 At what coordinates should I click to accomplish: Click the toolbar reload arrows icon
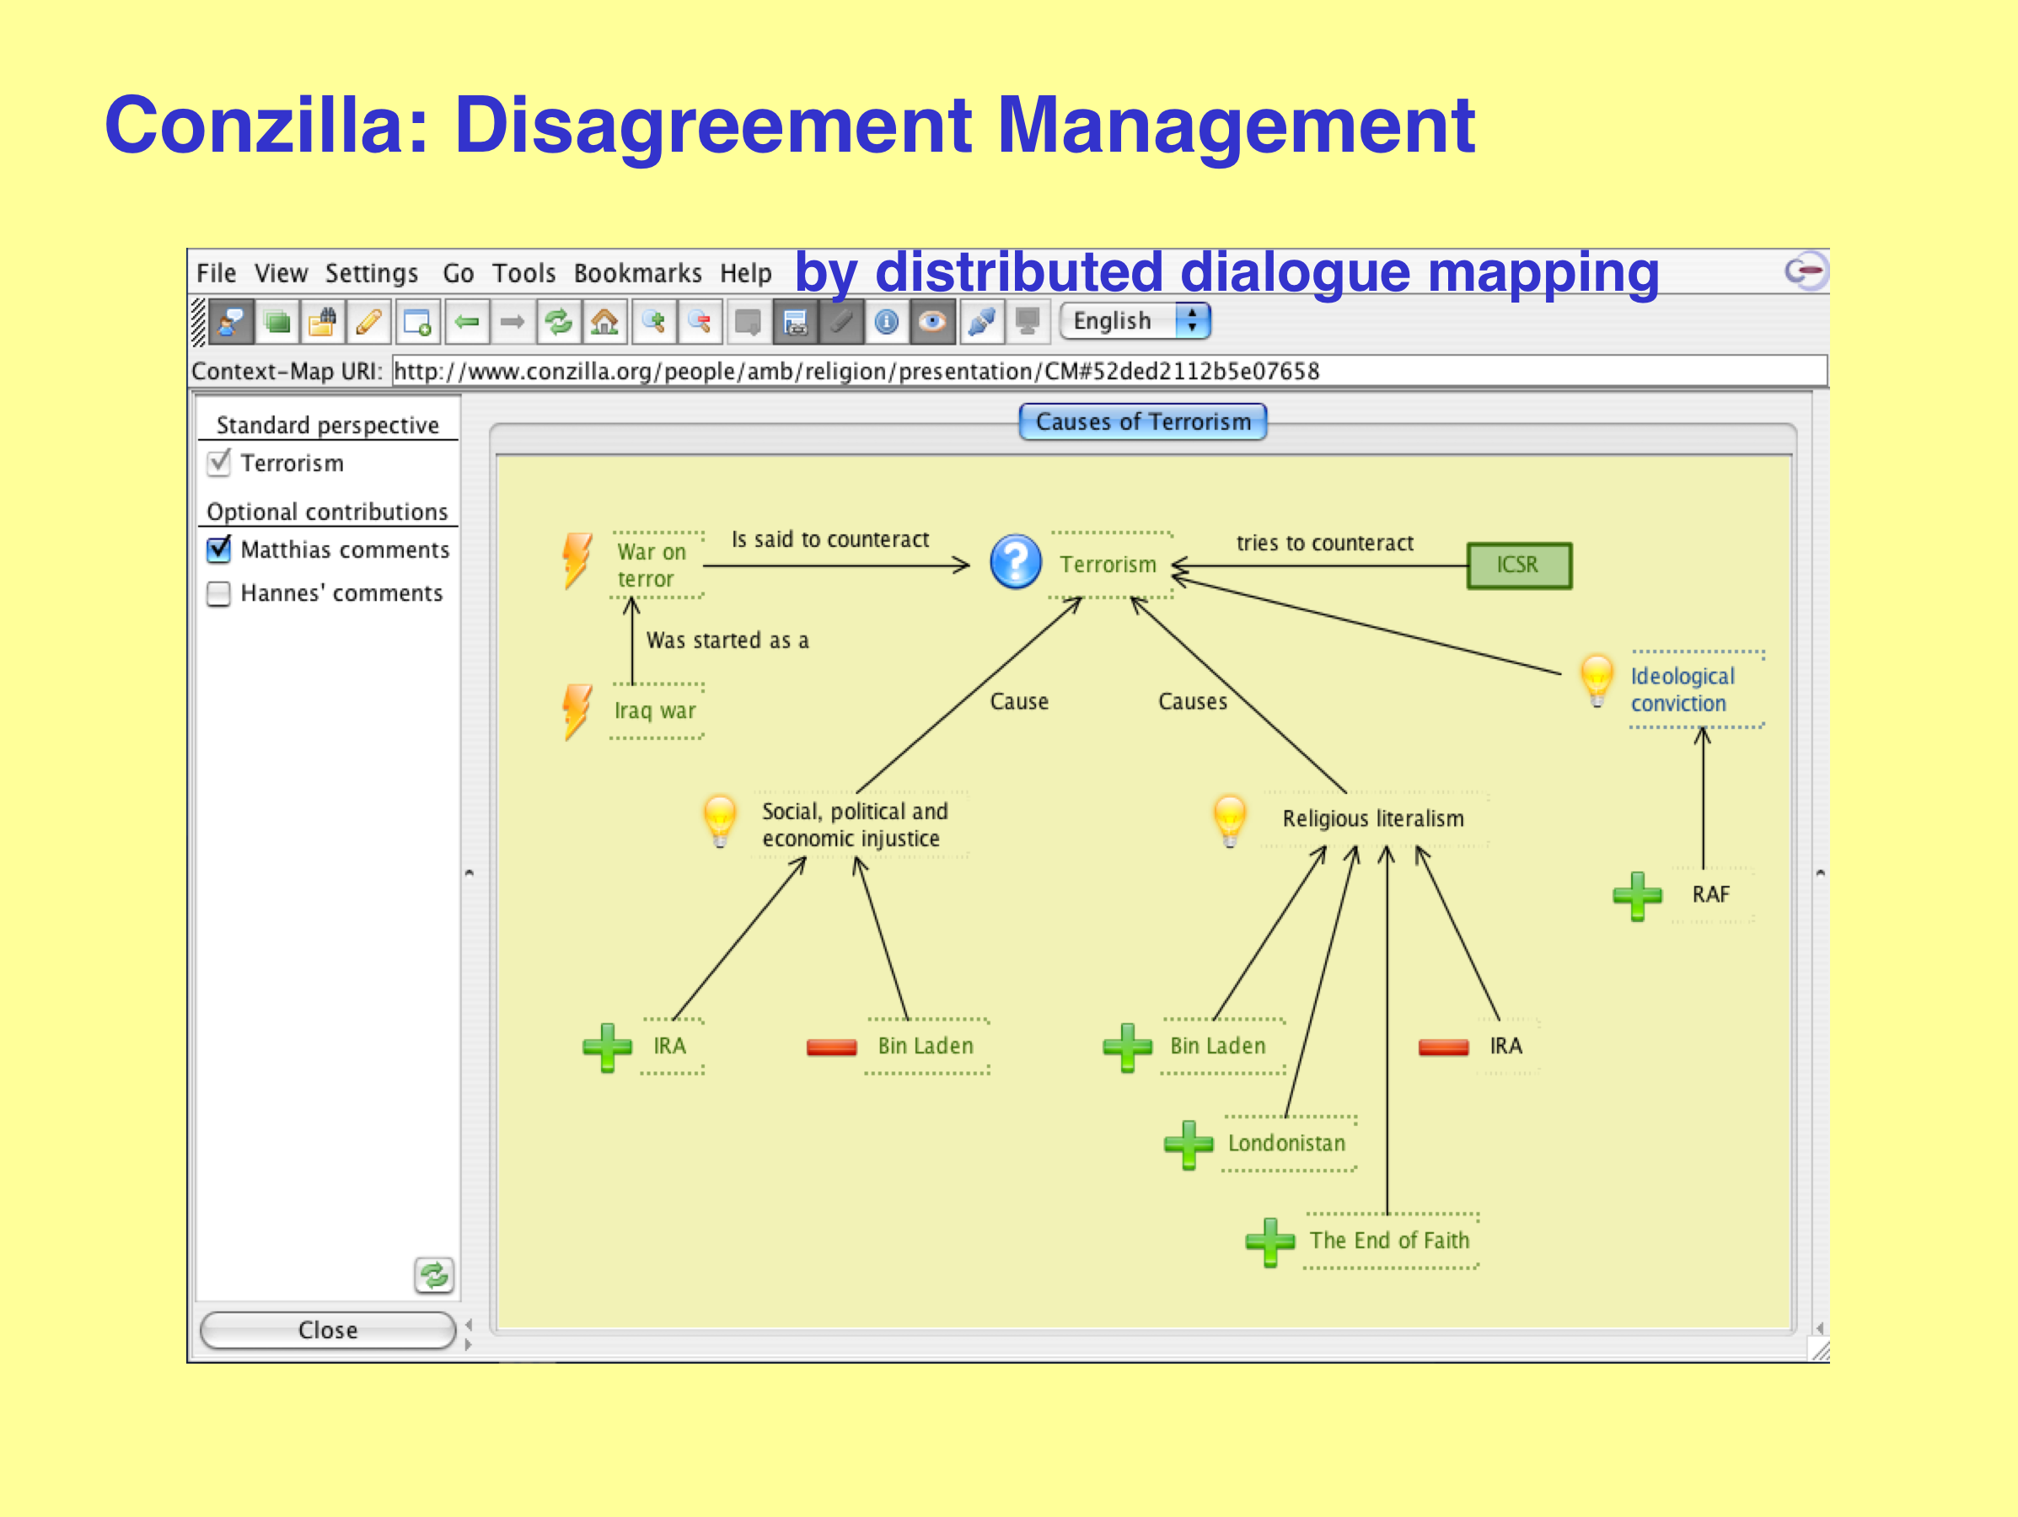click(x=558, y=322)
